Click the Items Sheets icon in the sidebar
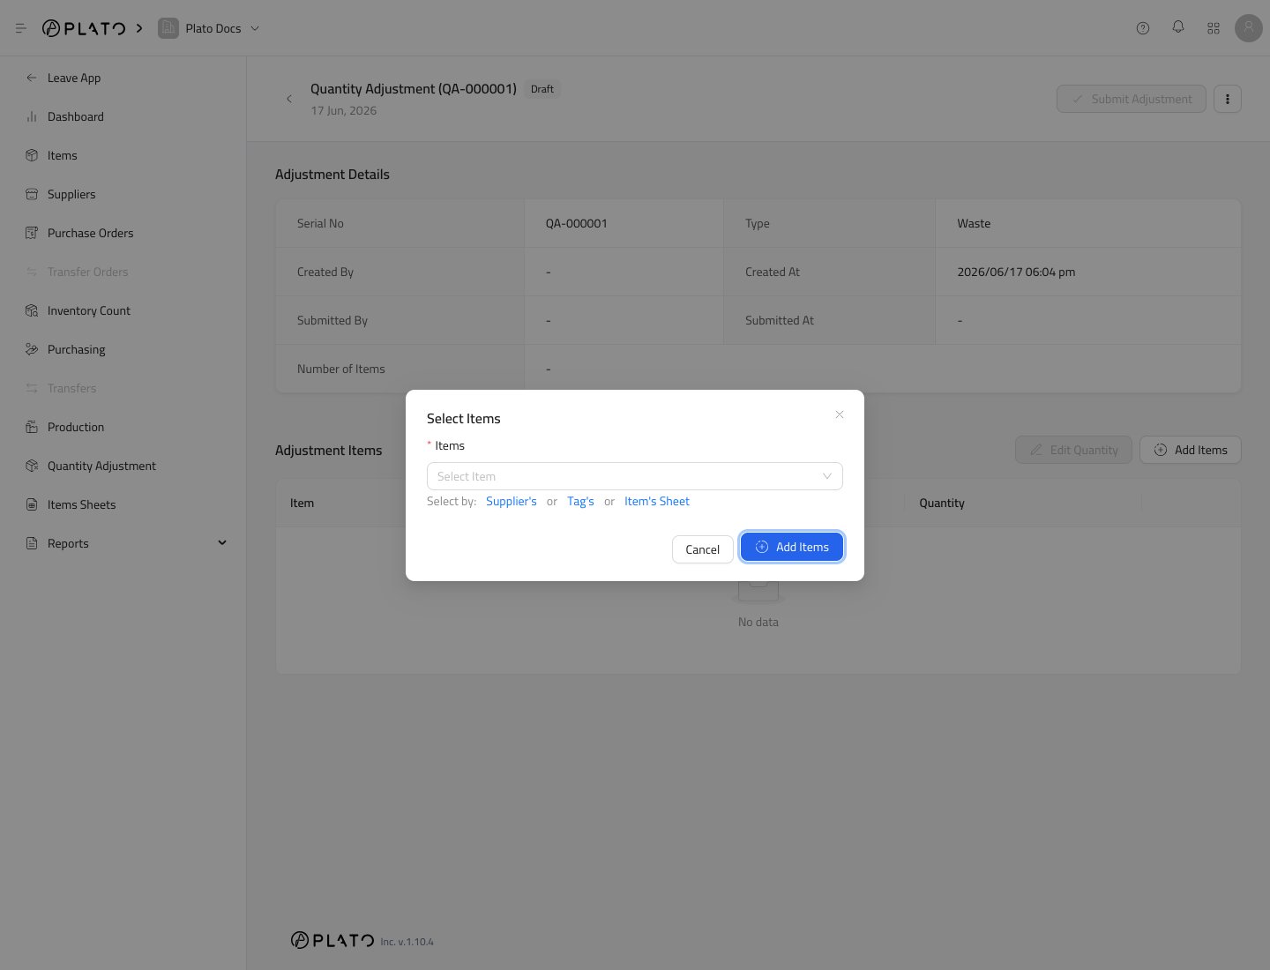Viewport: 1270px width, 970px height. 32,504
